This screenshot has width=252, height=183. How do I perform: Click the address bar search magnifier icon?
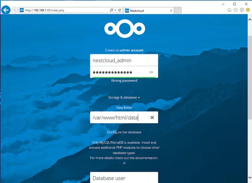click(x=111, y=10)
